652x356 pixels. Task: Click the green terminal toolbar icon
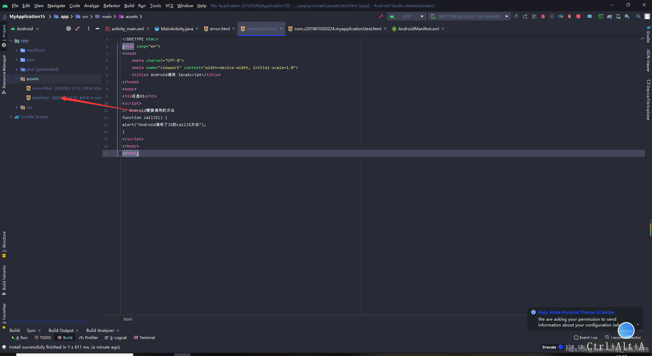coord(601,16)
